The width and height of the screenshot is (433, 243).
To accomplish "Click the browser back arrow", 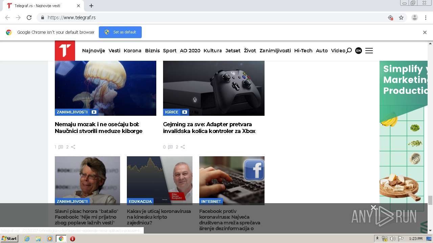I will (7, 18).
